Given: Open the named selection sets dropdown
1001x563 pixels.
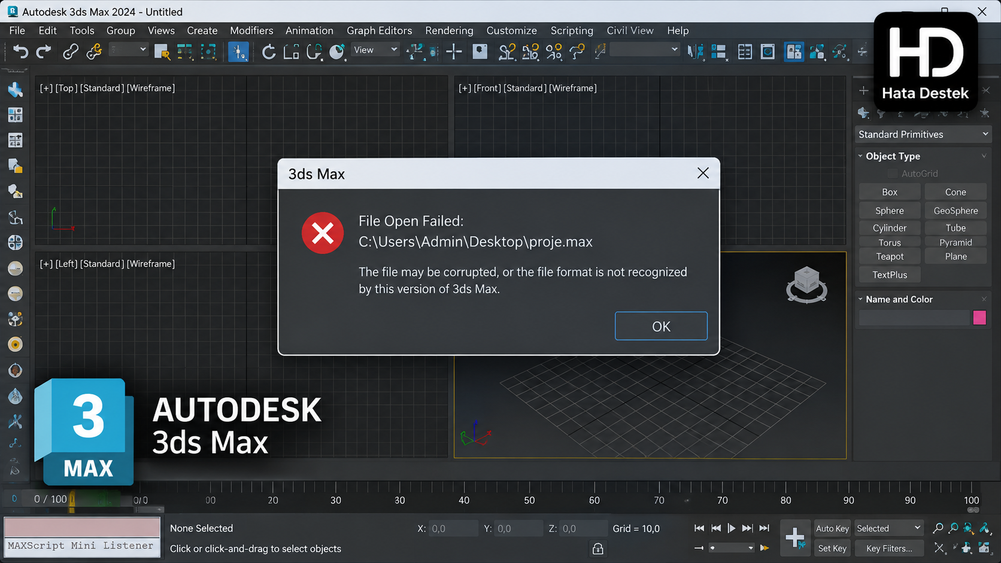Looking at the screenshot, I should (x=644, y=50).
